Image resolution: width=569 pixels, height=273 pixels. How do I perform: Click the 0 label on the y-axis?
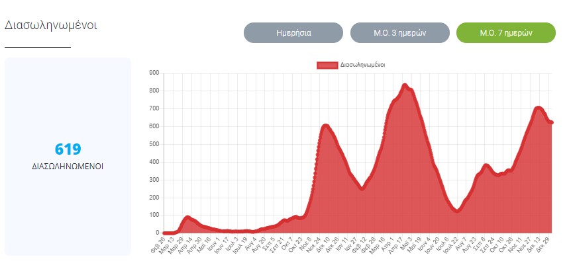[x=157, y=233]
